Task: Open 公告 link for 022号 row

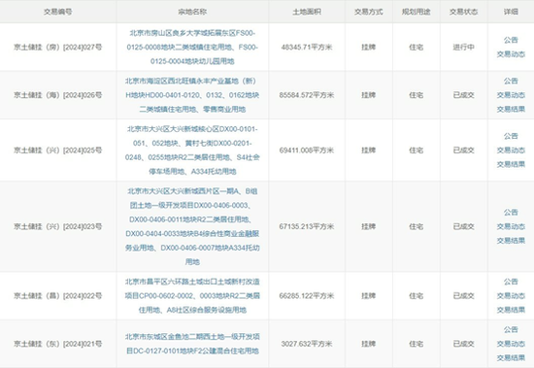Action: (x=511, y=282)
